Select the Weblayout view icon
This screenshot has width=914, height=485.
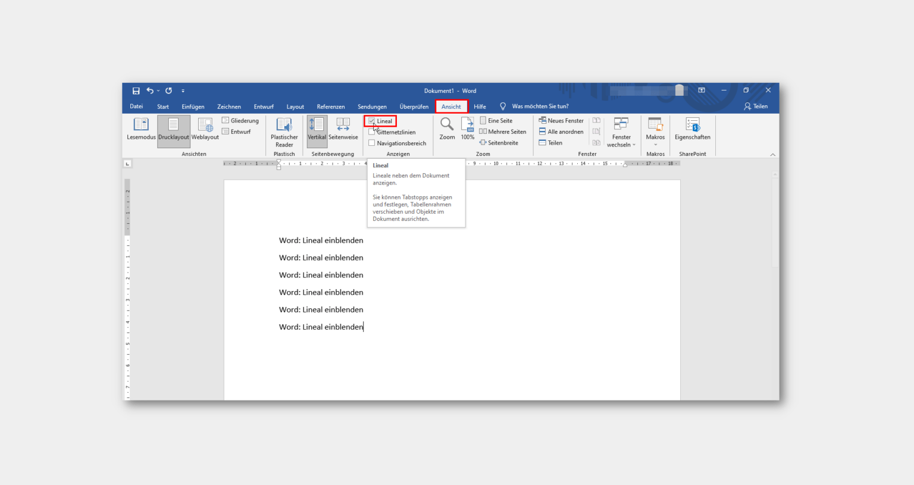point(205,129)
